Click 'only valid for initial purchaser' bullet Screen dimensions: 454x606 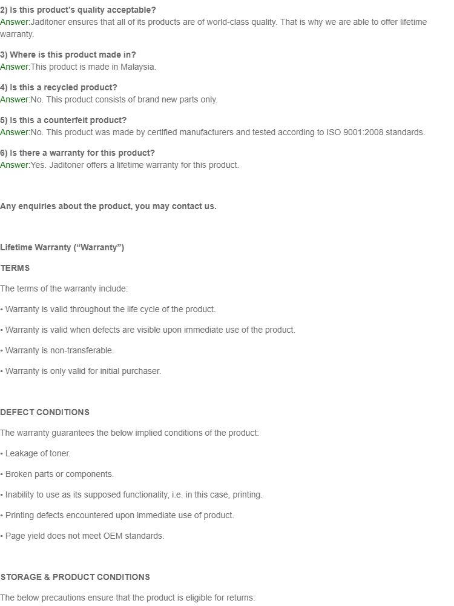pos(81,371)
